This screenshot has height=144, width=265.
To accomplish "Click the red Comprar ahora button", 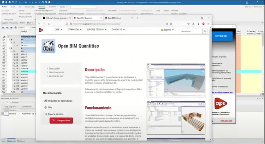I will [x=61, y=121].
